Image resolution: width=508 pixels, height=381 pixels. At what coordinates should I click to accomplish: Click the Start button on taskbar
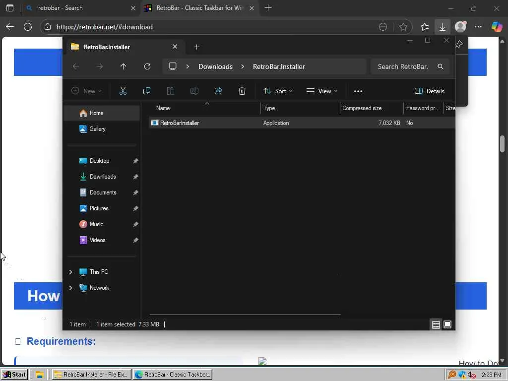(x=14, y=375)
